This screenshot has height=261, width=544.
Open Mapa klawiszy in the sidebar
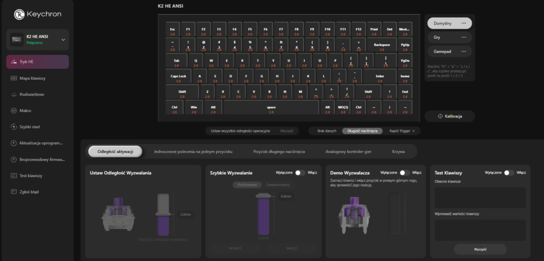(x=38, y=78)
